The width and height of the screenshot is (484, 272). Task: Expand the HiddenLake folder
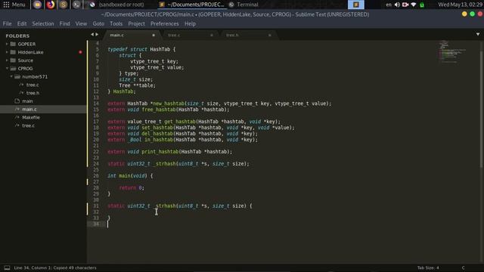point(7,52)
